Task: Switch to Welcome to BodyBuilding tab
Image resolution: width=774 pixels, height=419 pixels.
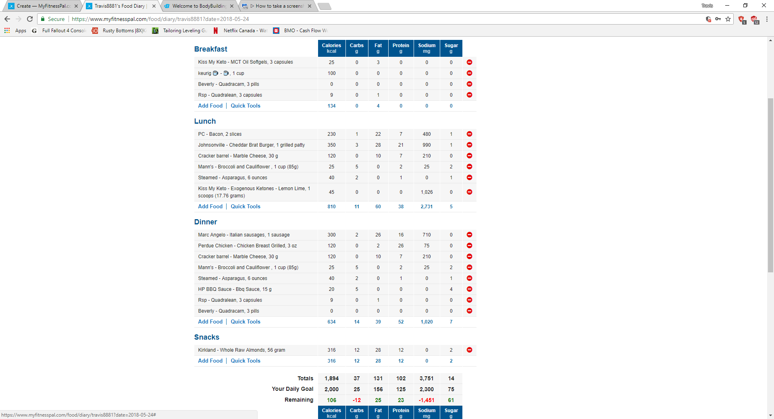Action: click(199, 6)
